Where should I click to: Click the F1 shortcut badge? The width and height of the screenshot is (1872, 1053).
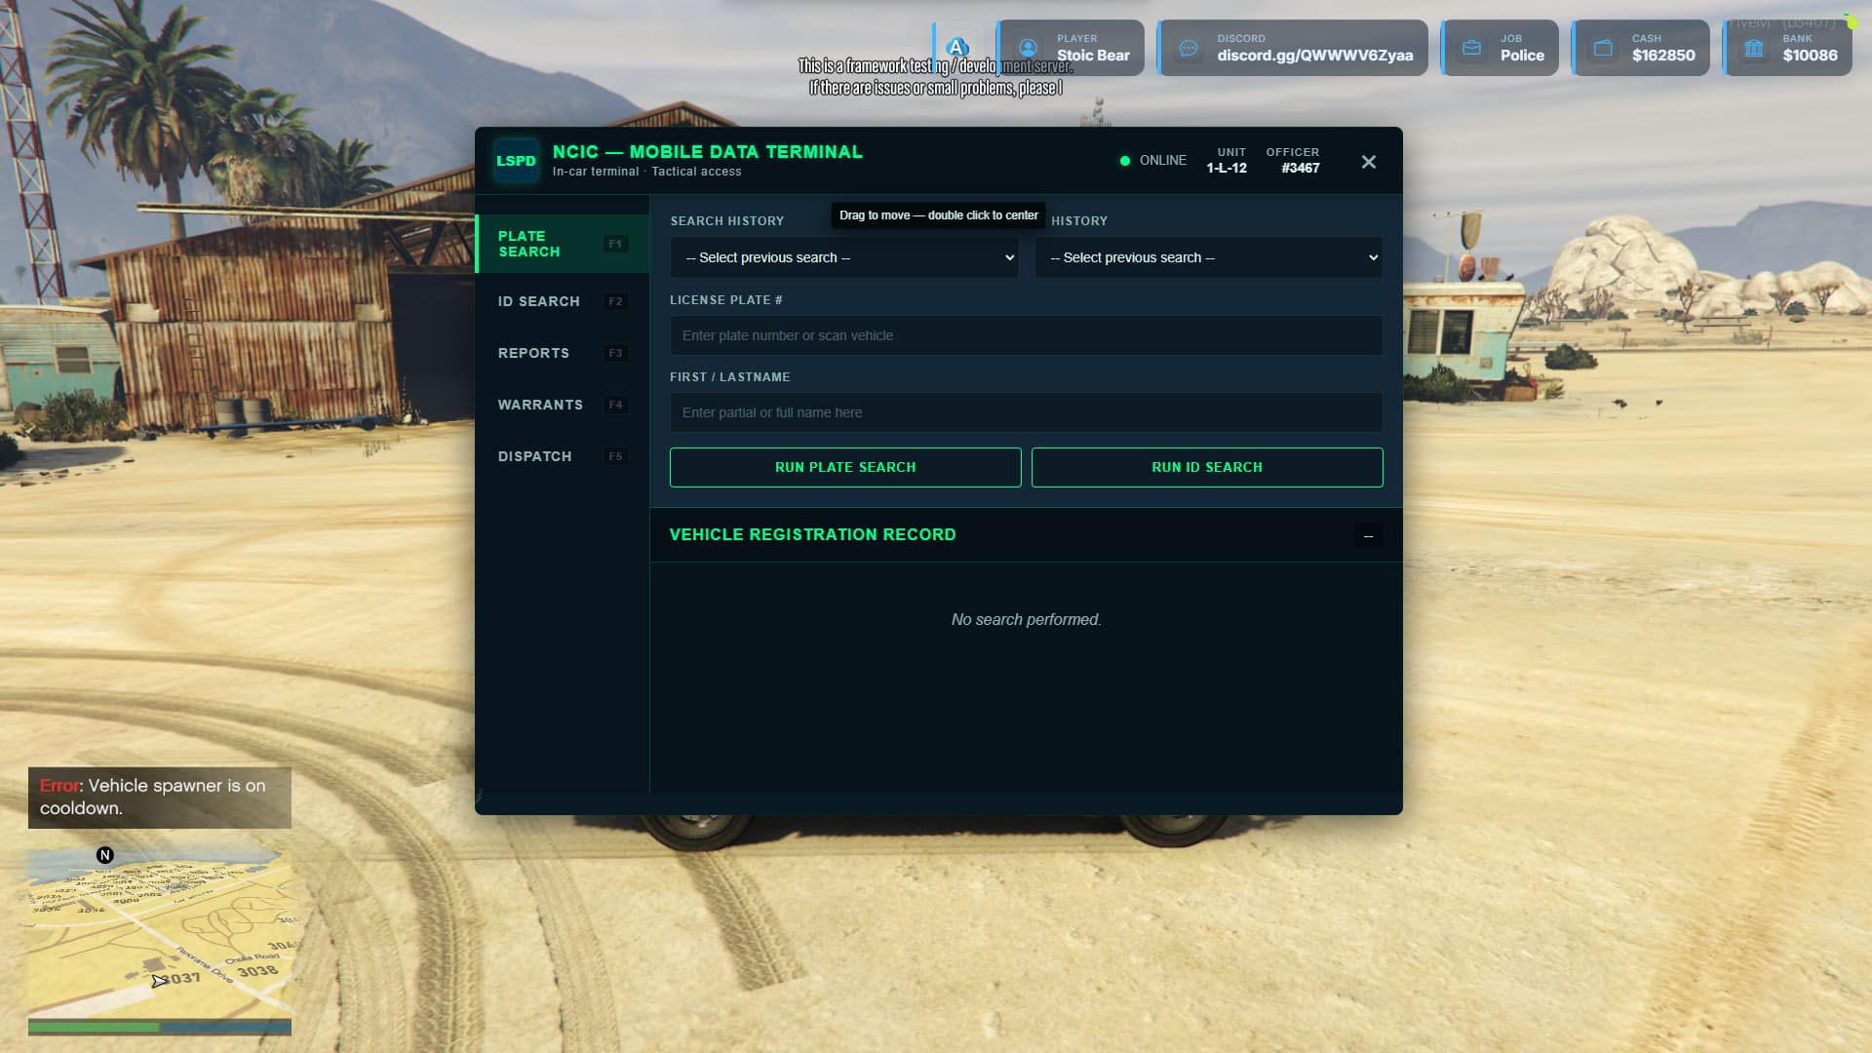point(615,244)
